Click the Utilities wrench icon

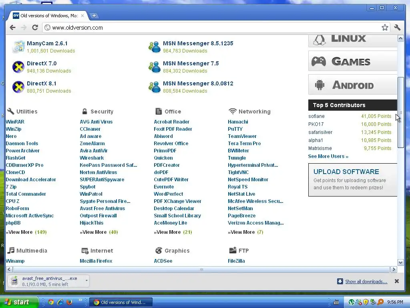coord(10,111)
